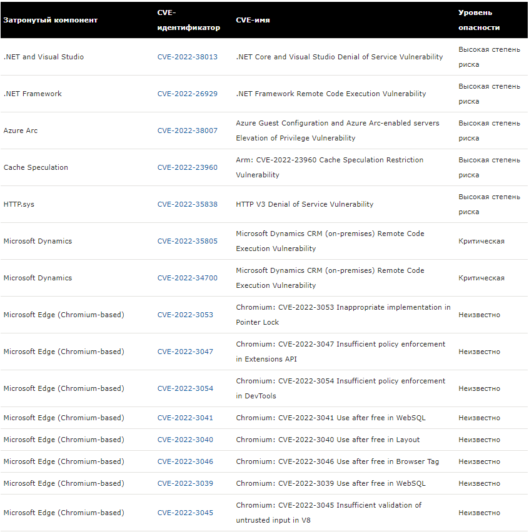Image resolution: width=529 pixels, height=532 pixels.
Task: Select the 'Cache Speculation' component cell
Action: pos(36,167)
